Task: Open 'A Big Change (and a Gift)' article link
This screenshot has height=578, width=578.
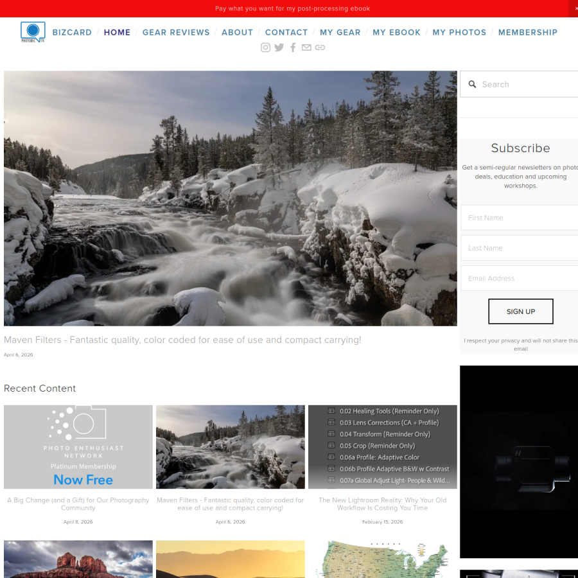Action: (78, 504)
